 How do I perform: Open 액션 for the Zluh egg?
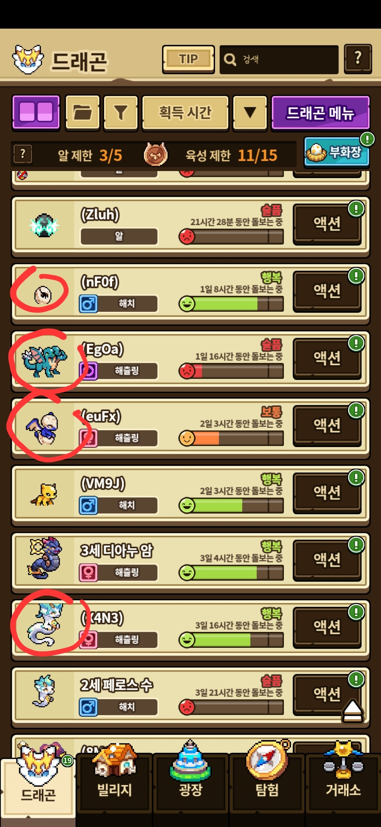click(x=327, y=224)
